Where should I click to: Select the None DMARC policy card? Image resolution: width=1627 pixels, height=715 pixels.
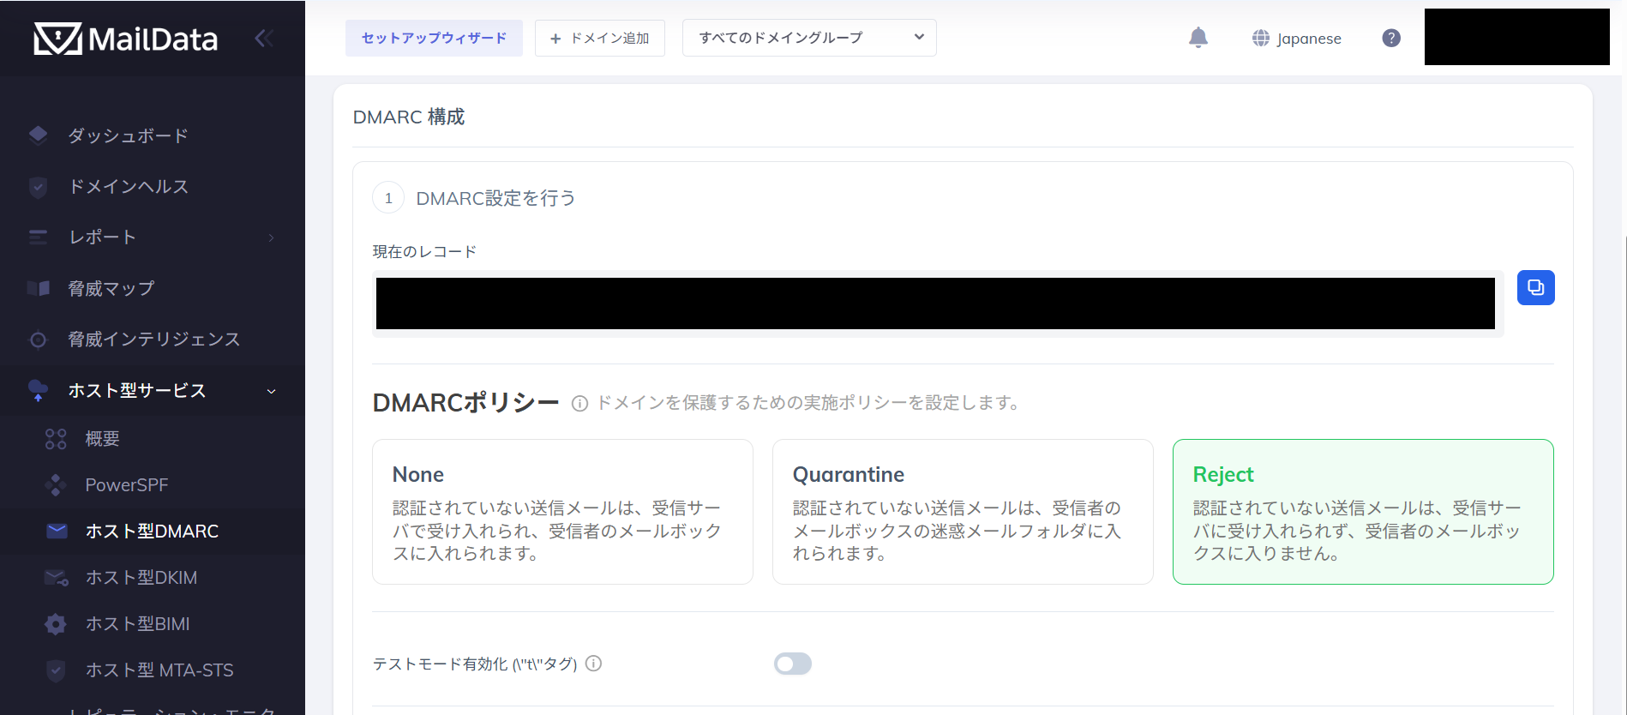coord(562,512)
